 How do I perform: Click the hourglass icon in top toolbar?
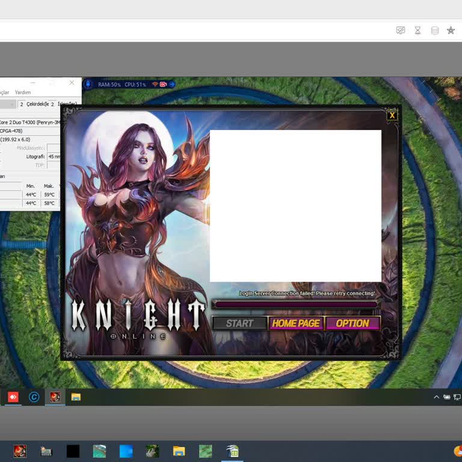click(417, 30)
